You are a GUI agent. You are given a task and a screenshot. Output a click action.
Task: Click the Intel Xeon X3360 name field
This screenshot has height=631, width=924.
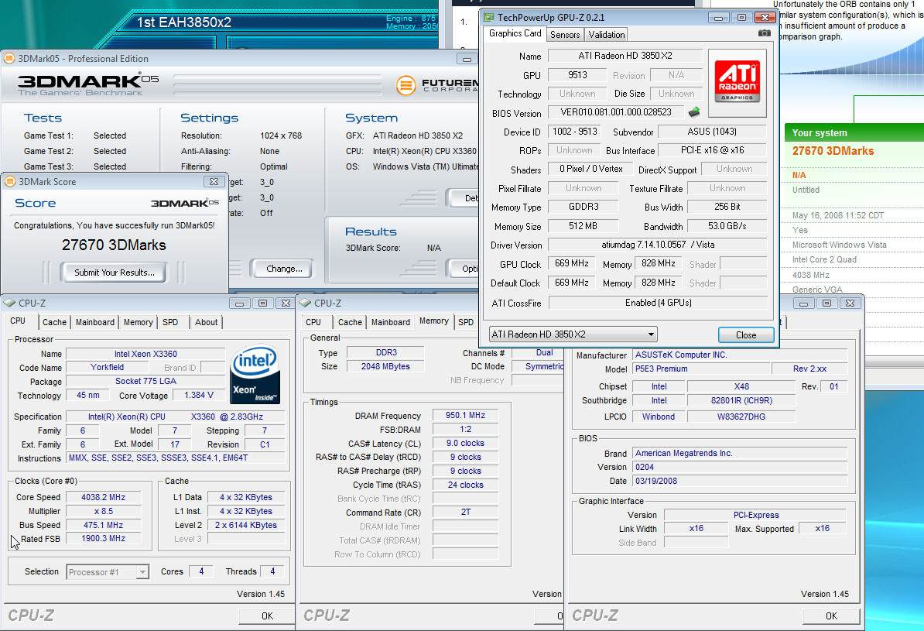pyautogui.click(x=145, y=354)
